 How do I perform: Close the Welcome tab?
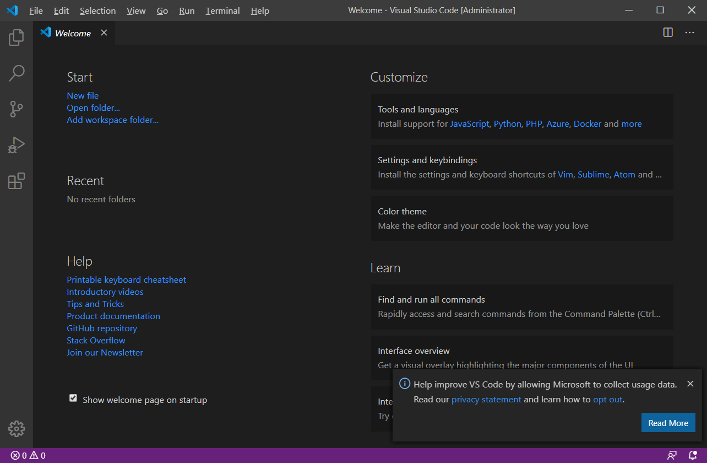(x=104, y=33)
